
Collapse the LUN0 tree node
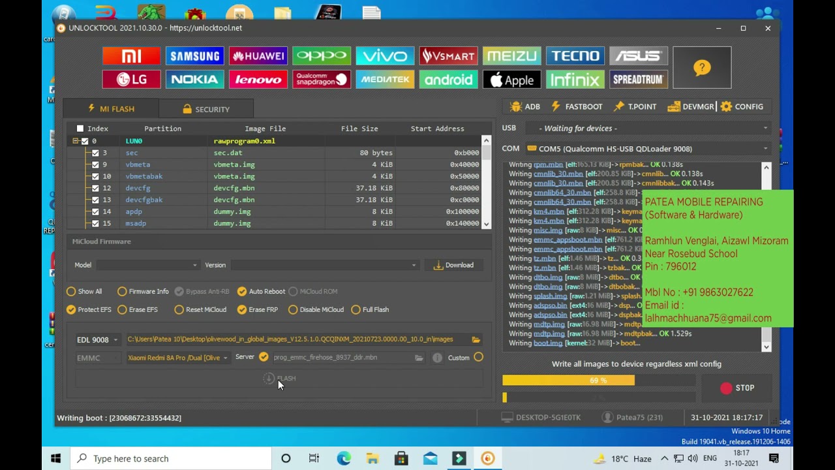tap(76, 141)
